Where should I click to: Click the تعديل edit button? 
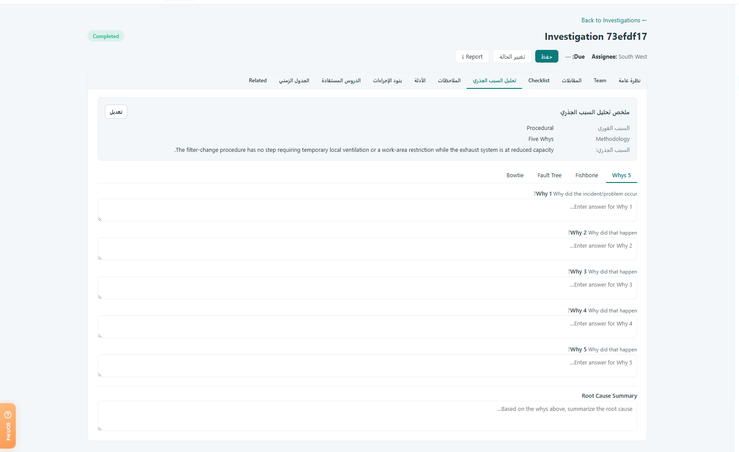coord(116,112)
